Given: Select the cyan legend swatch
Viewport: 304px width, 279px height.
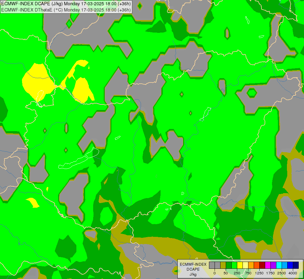Looking at the screenshot, I should [x=279, y=265].
